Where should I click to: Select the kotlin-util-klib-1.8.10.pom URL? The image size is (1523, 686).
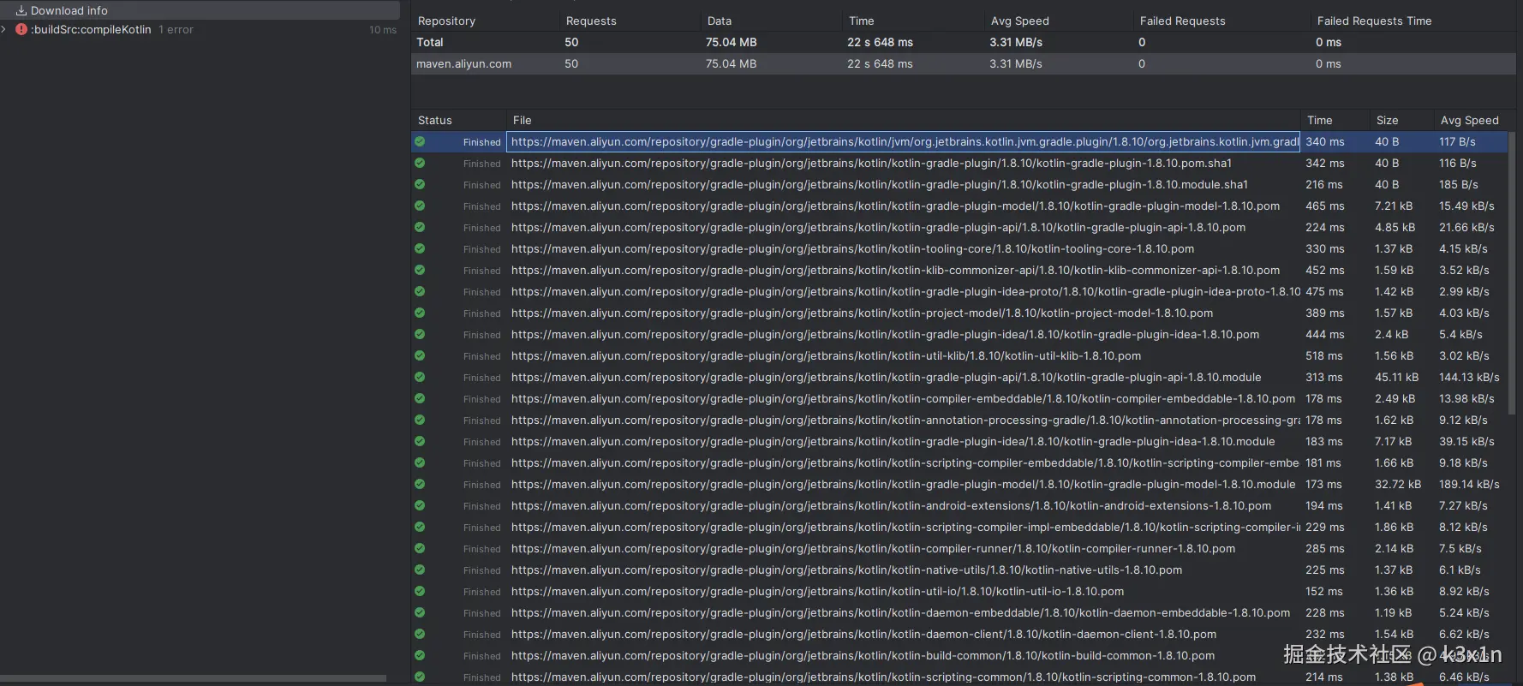click(x=826, y=355)
